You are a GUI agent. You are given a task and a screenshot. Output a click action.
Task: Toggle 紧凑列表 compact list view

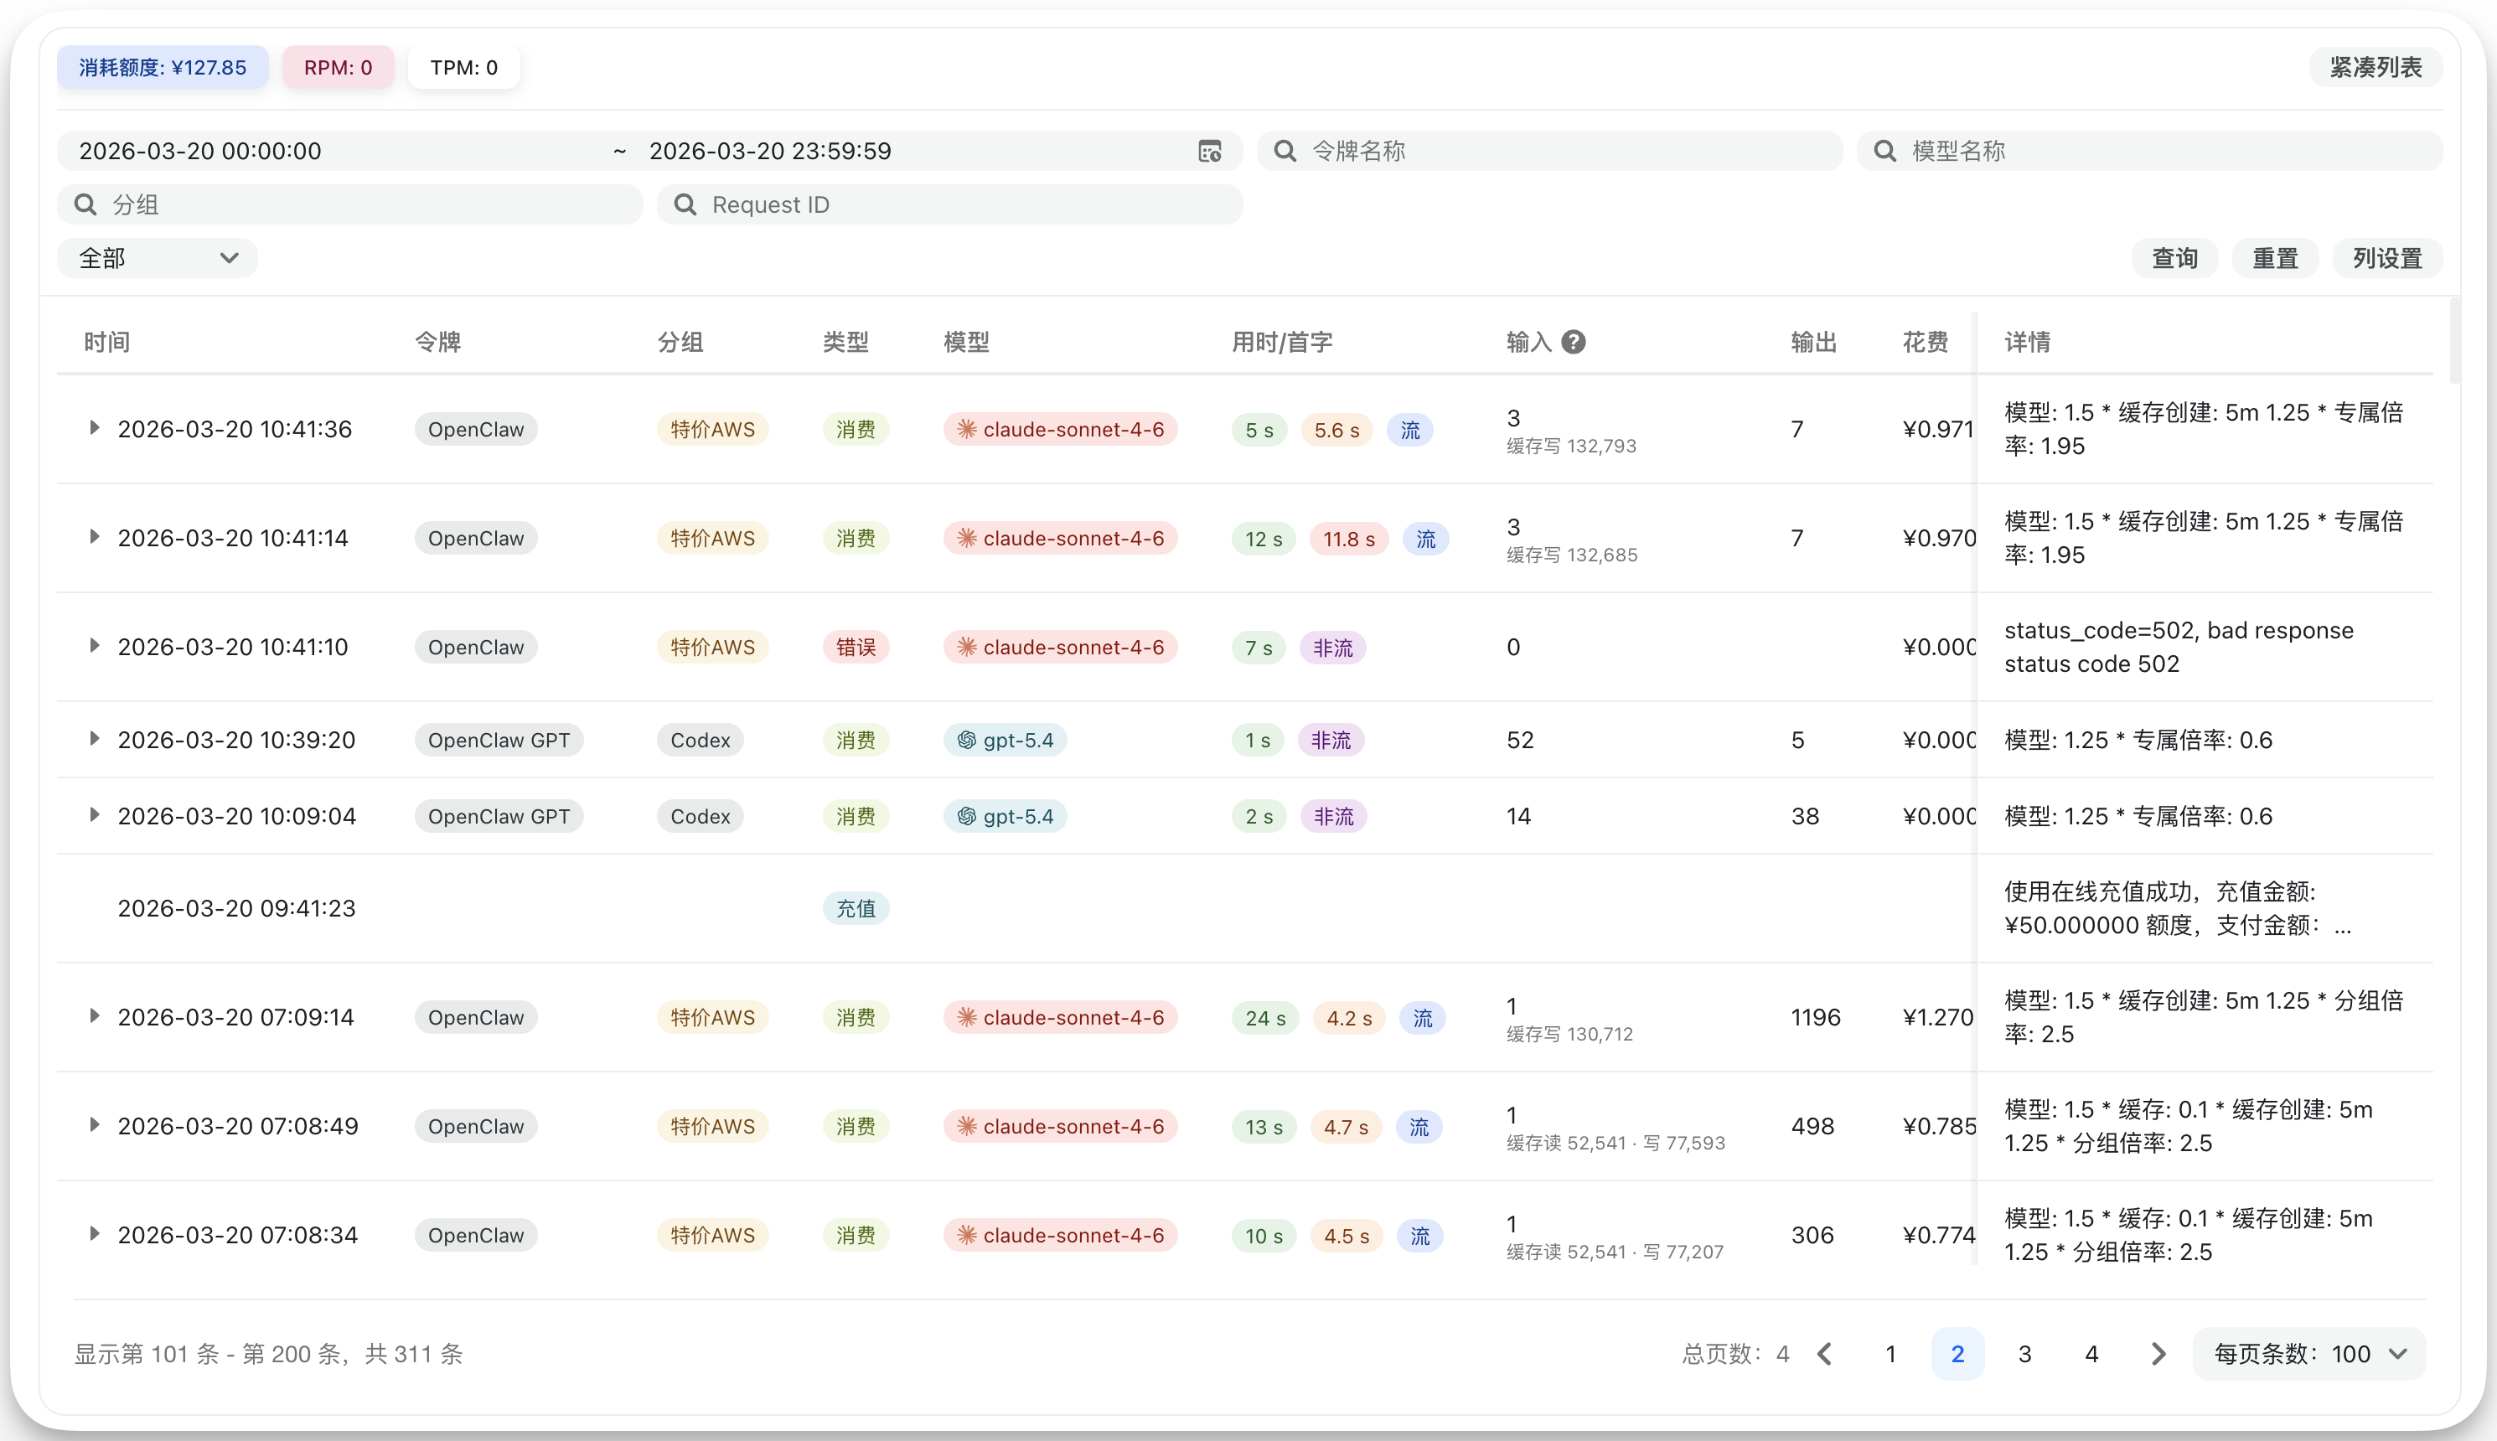(x=2376, y=67)
